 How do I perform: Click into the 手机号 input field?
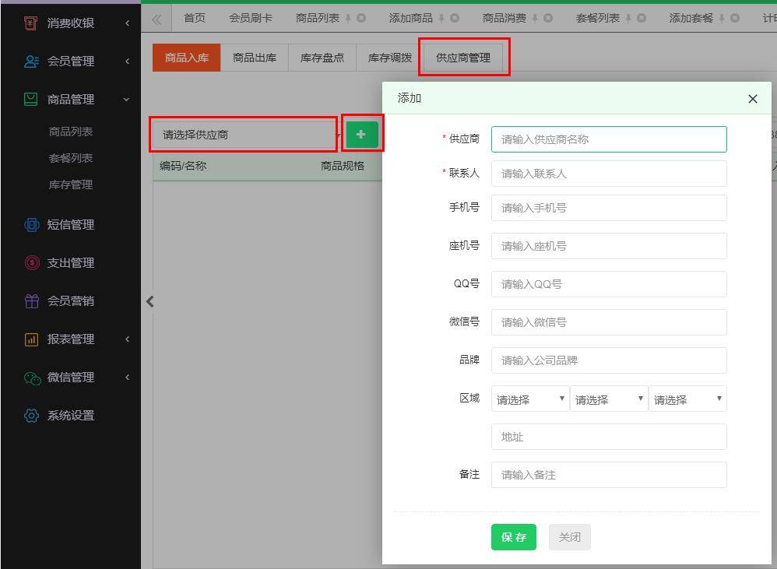click(x=609, y=208)
